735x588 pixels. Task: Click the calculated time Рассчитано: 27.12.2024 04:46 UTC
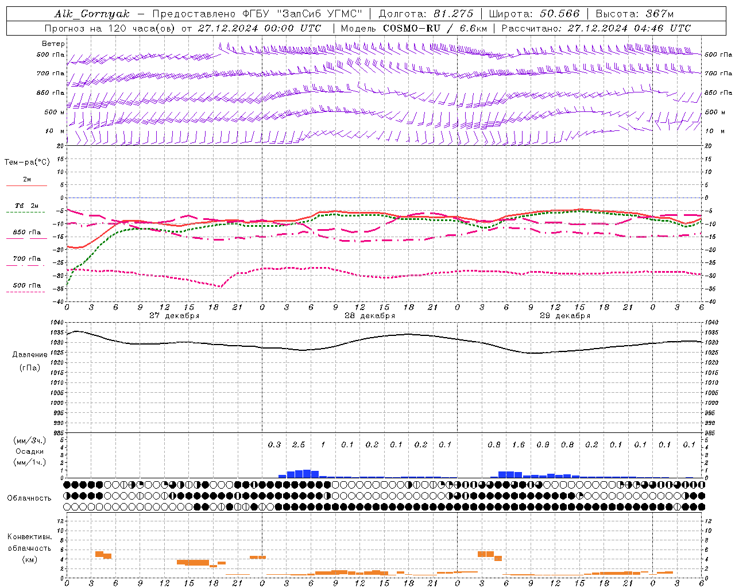point(596,28)
